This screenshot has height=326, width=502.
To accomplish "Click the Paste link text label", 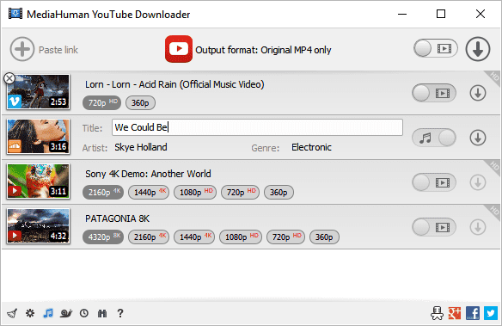I will pyautogui.click(x=58, y=50).
